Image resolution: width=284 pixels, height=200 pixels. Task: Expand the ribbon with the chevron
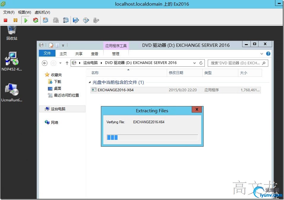[261, 54]
